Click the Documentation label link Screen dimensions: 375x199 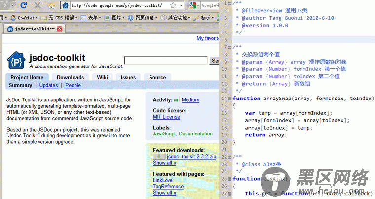[x=195, y=133]
